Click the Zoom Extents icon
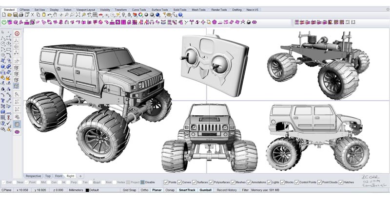Screen dimensions: 390x198 point(78,15)
